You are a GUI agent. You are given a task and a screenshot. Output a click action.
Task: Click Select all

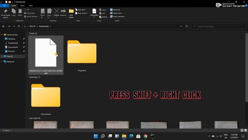point(115,10)
